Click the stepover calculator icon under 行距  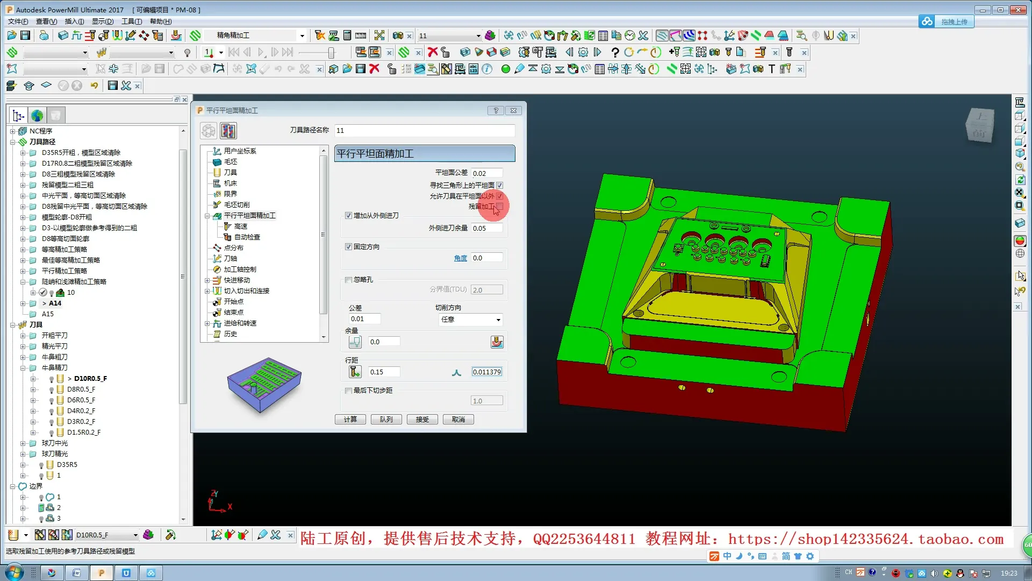click(355, 372)
